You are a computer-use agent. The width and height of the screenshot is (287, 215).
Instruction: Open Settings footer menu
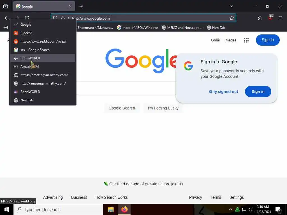pyautogui.click(x=237, y=197)
